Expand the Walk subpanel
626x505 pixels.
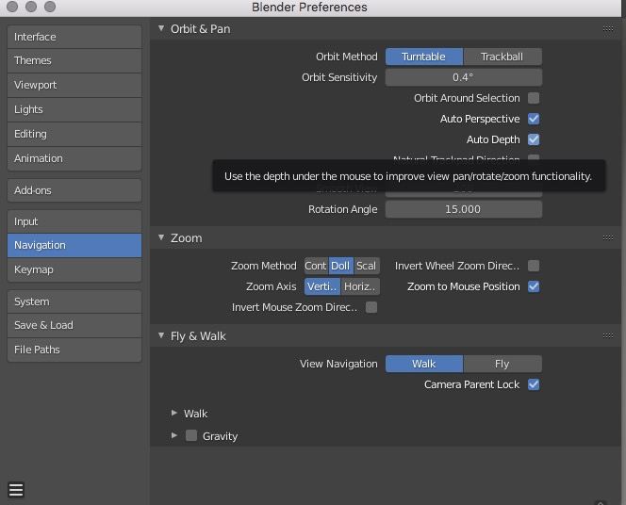174,413
